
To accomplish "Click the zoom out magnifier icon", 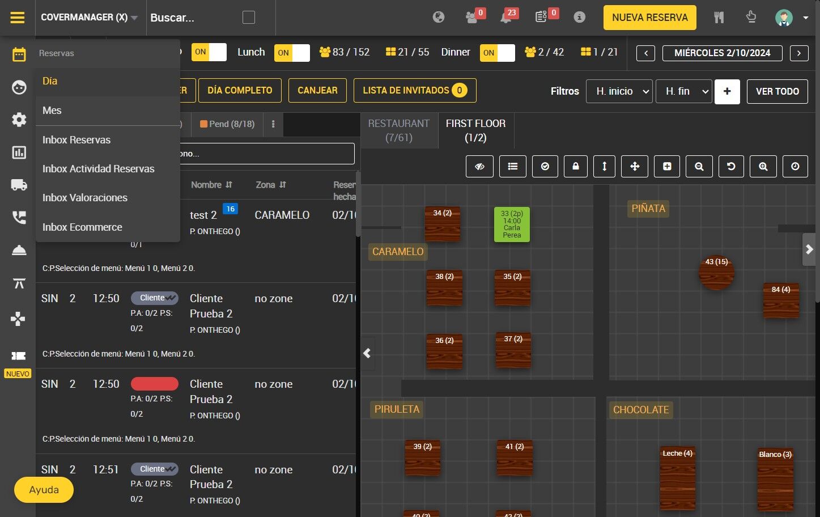I will 699,166.
